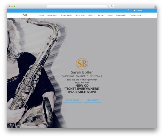
Task: Click the 'Solo, duo, trio, full band performer' text
Action: [82, 80]
